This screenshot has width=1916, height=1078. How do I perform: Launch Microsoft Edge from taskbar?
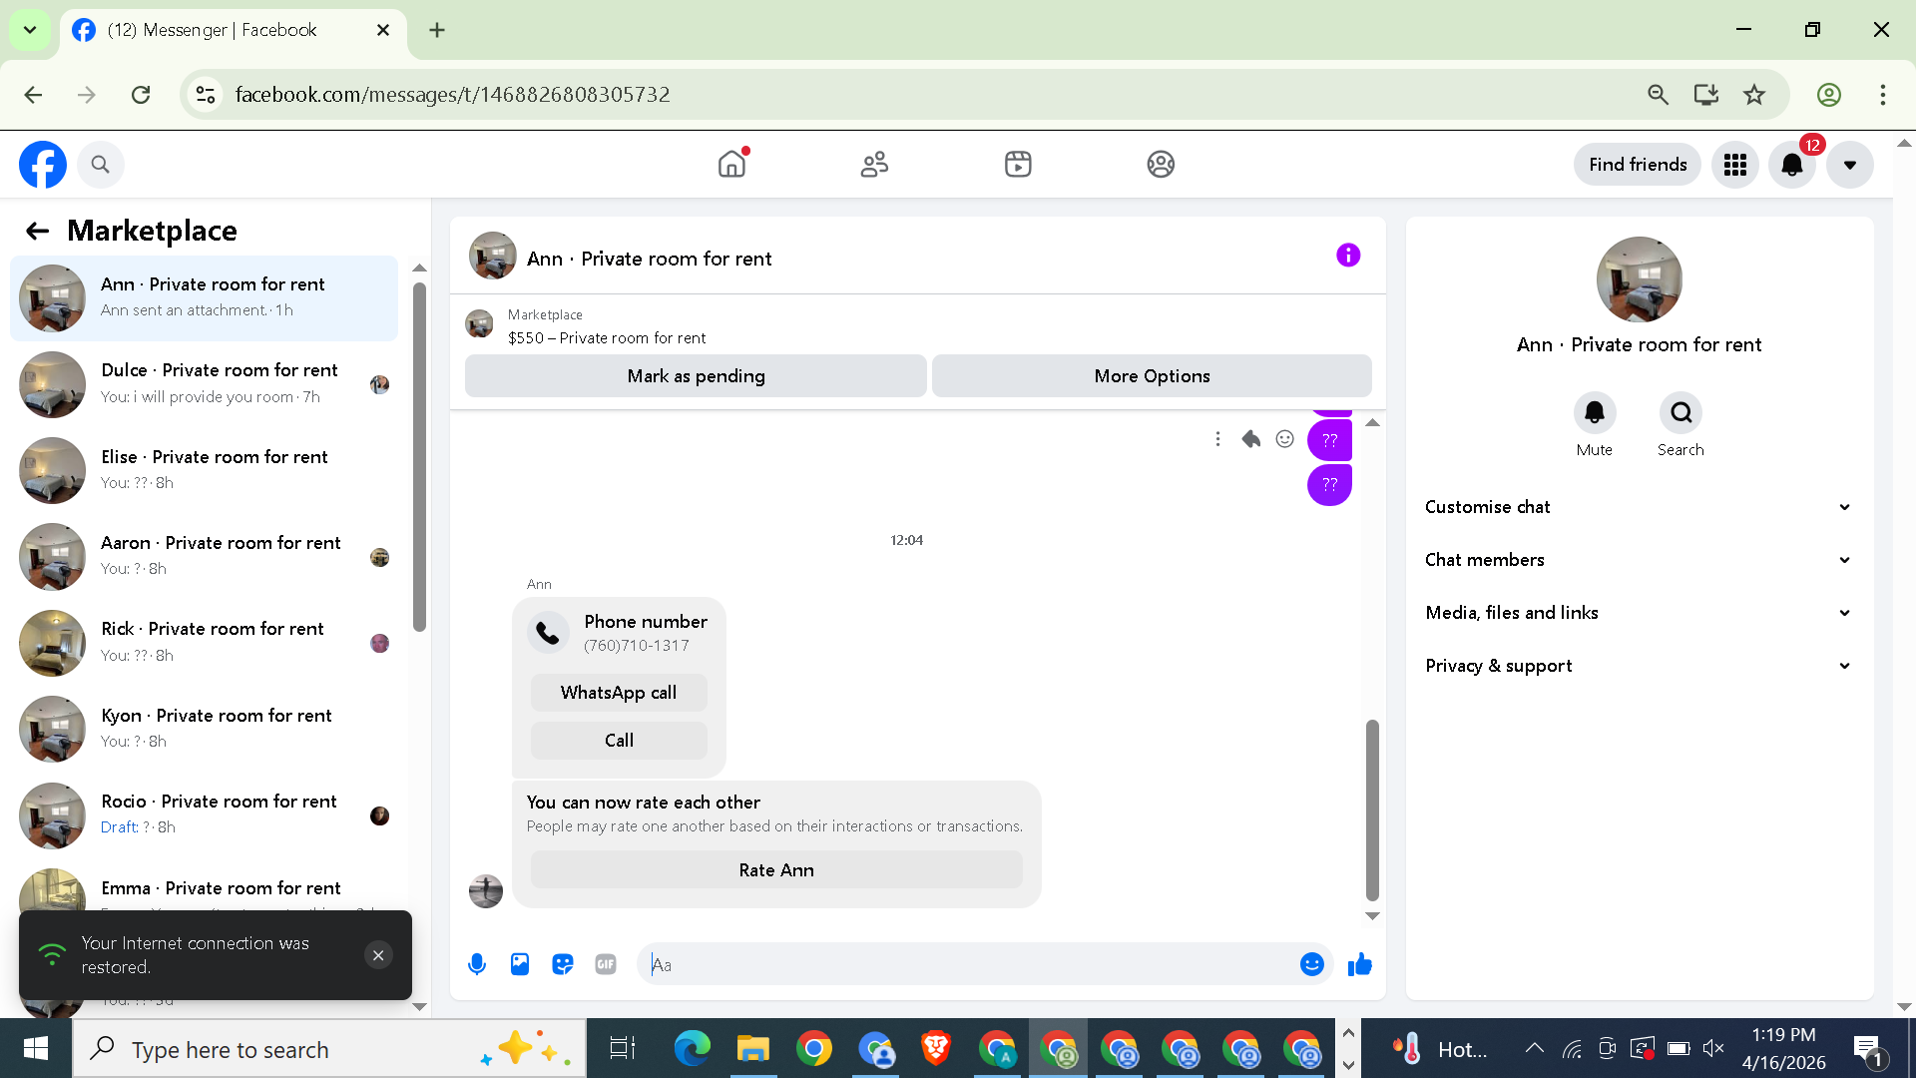pyautogui.click(x=693, y=1049)
